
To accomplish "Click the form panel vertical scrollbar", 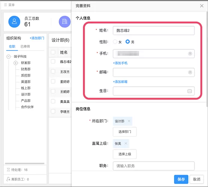I will coord(207,59).
